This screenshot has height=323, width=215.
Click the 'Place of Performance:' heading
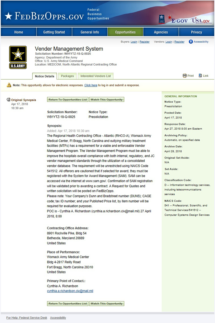point(63,252)
